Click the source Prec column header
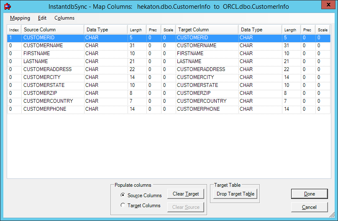The width and height of the screenshot is (338, 221). click(154, 30)
